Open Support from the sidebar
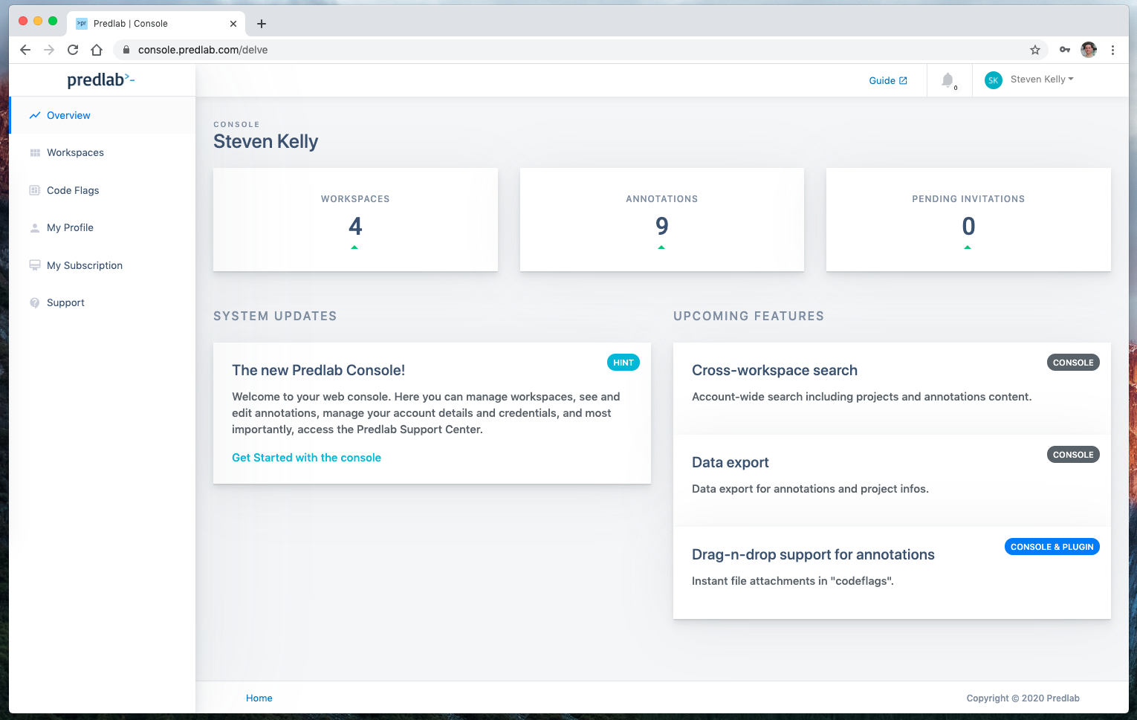1137x720 pixels. (103, 302)
